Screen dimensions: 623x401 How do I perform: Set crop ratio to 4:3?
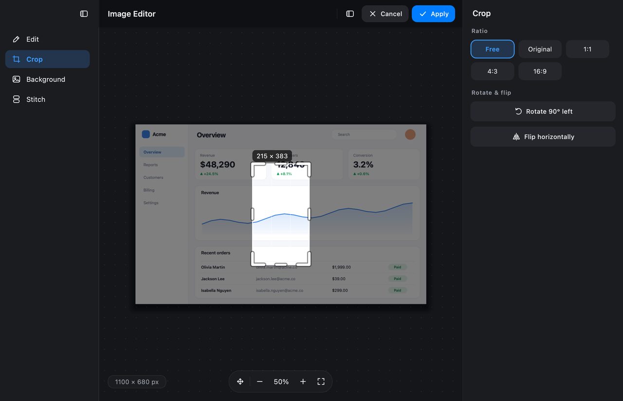tap(493, 71)
